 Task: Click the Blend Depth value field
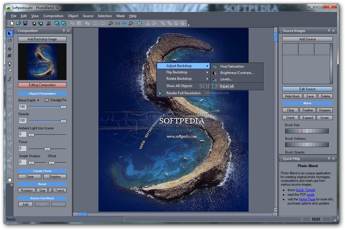(x=22, y=107)
